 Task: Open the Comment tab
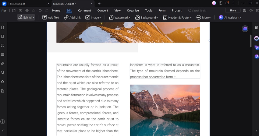[85, 10]
